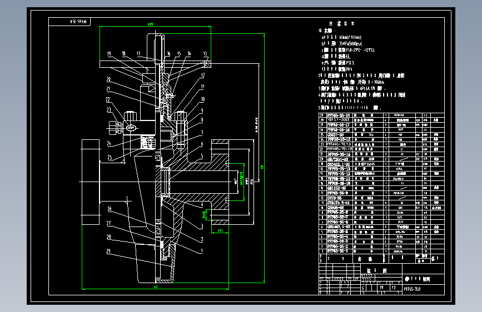Image resolution: width=482 pixels, height=312 pixels.
Task: Click part callout 26 on the valve drawing
Action: [109, 209]
